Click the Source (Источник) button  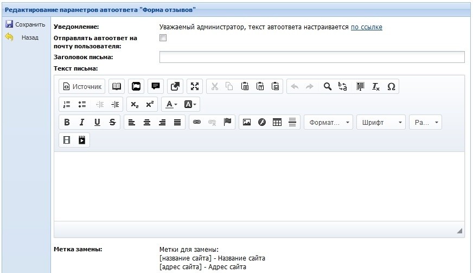[x=82, y=86]
